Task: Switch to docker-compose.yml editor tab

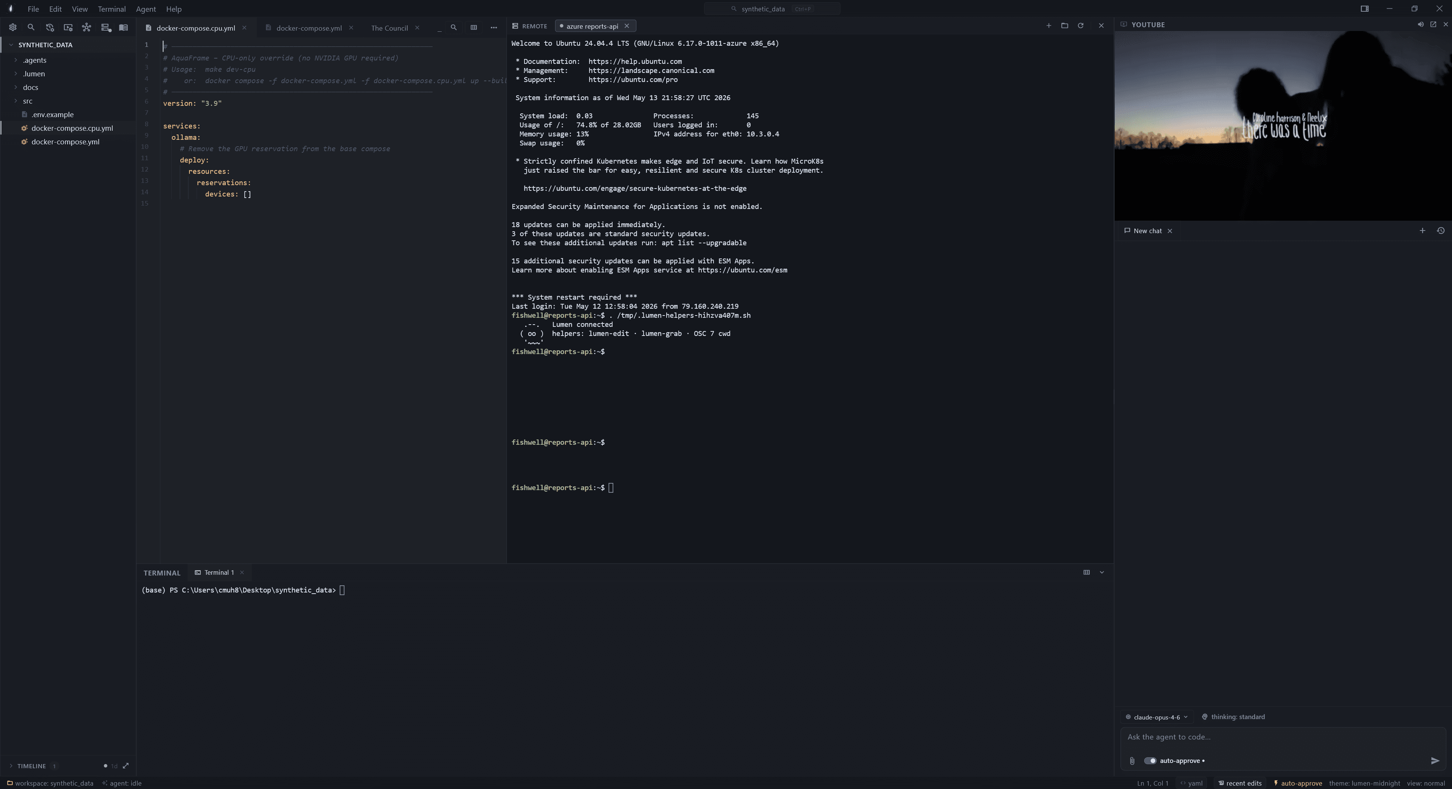Action: [309, 28]
